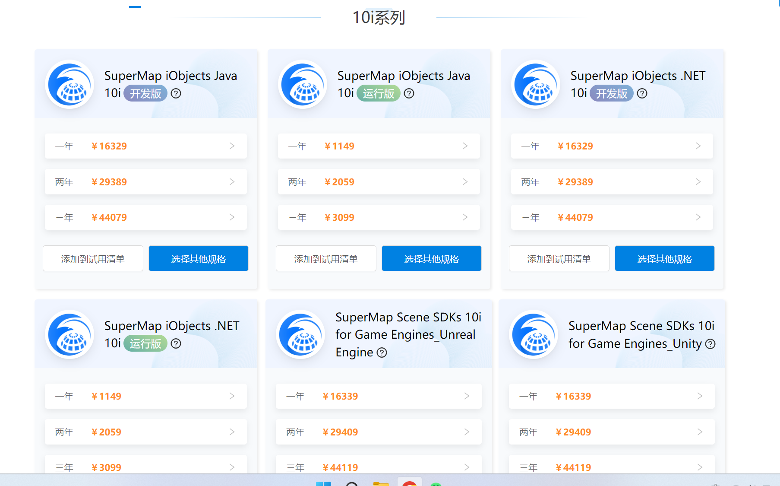Image resolution: width=780 pixels, height=486 pixels.
Task: Click the 运行版 badge on iObjects .NET
Action: tap(145, 343)
